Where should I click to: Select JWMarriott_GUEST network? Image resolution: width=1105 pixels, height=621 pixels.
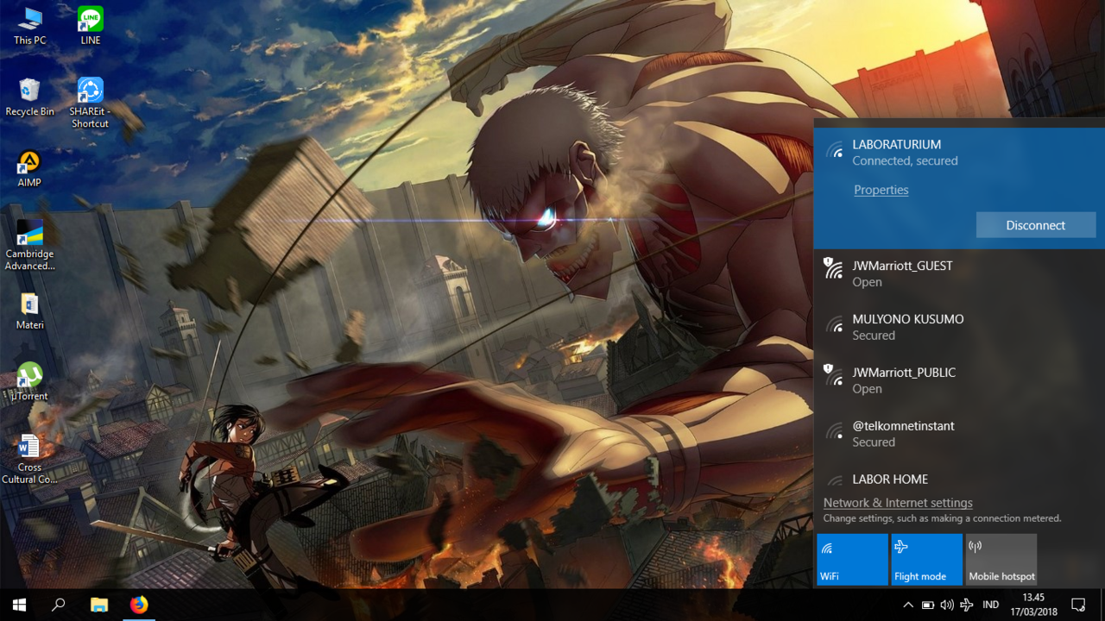click(x=959, y=274)
